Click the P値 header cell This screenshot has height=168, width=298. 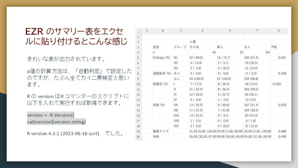pos(274,47)
